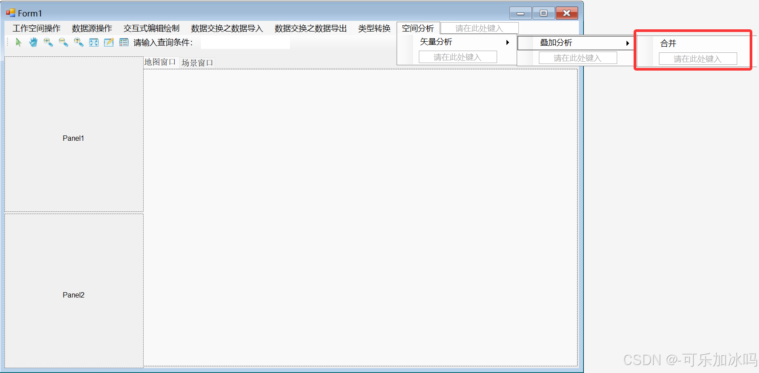This screenshot has height=373, width=759.
Task: Expand the arrow beside 叠加分析
Action: 627,43
